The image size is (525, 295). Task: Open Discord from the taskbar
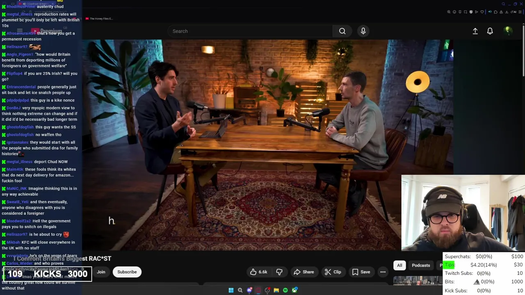[249, 290]
